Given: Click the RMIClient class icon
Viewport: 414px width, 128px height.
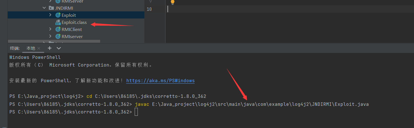Looking at the screenshot, I should [58, 29].
